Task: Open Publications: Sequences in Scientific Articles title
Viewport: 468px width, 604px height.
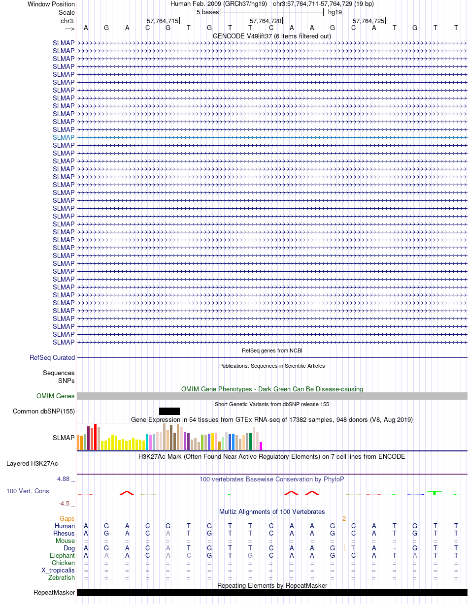Action: (x=272, y=366)
